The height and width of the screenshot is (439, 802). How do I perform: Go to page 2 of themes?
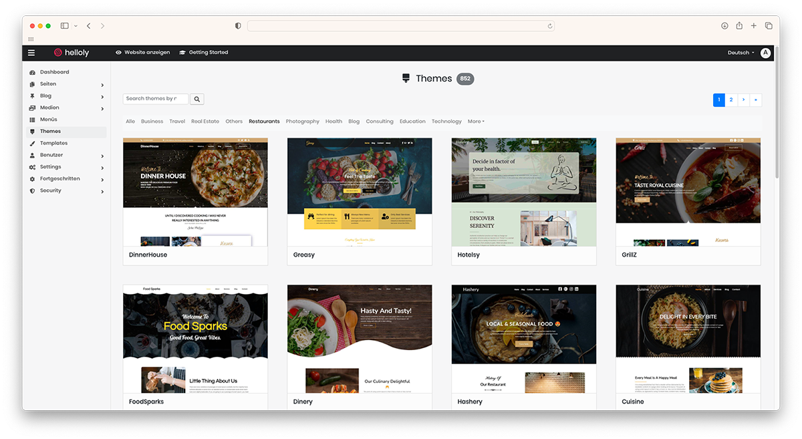731,100
